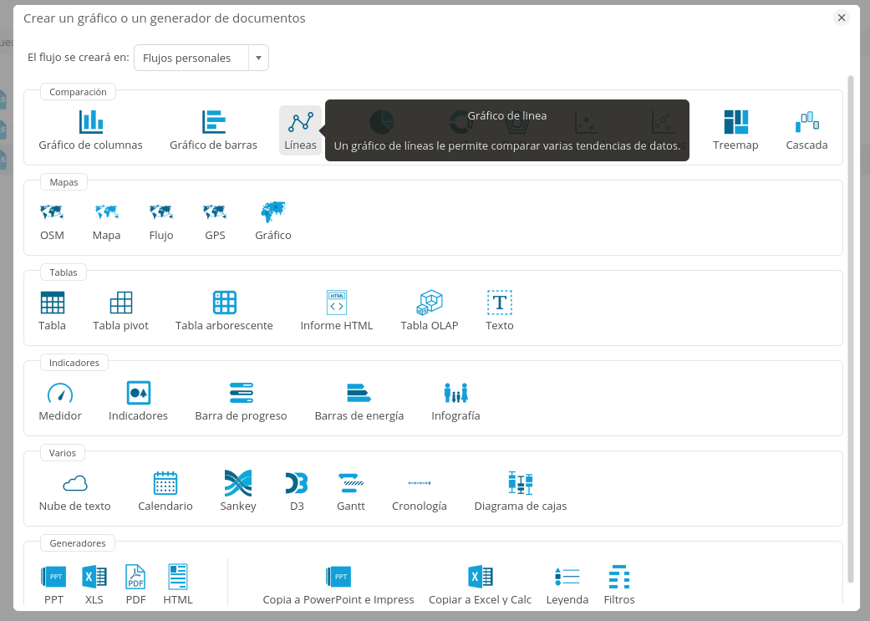Pick the Informe HTML option

coord(337,303)
